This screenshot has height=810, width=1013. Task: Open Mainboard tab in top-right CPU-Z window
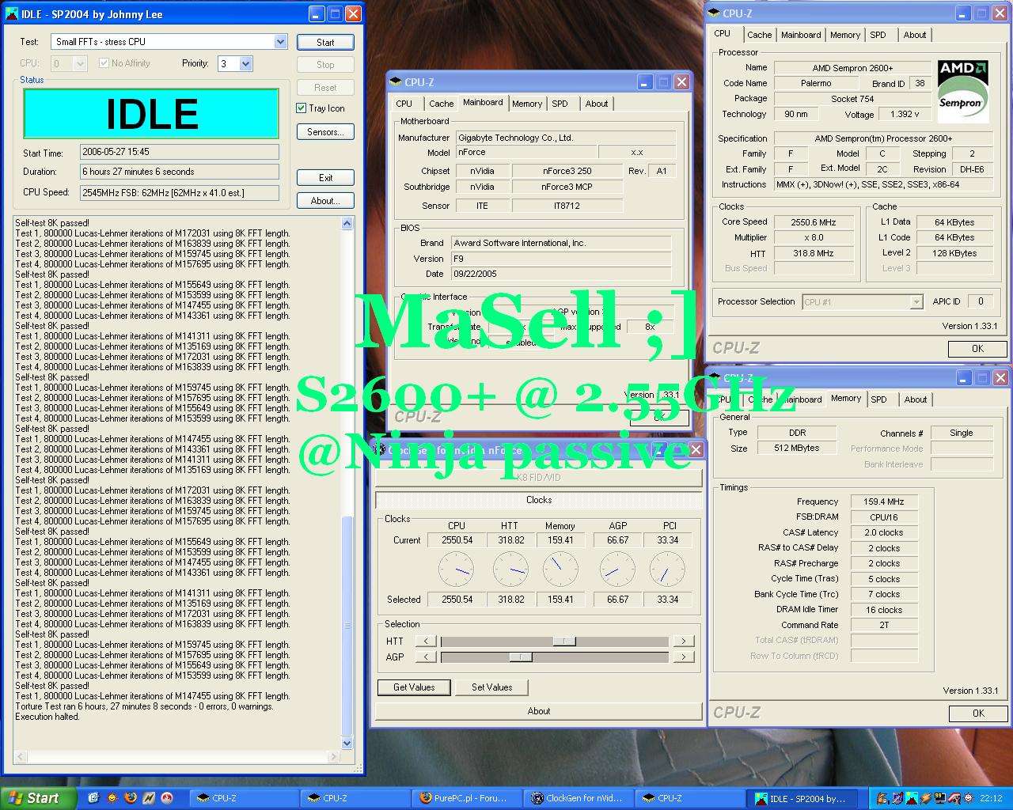click(801, 35)
